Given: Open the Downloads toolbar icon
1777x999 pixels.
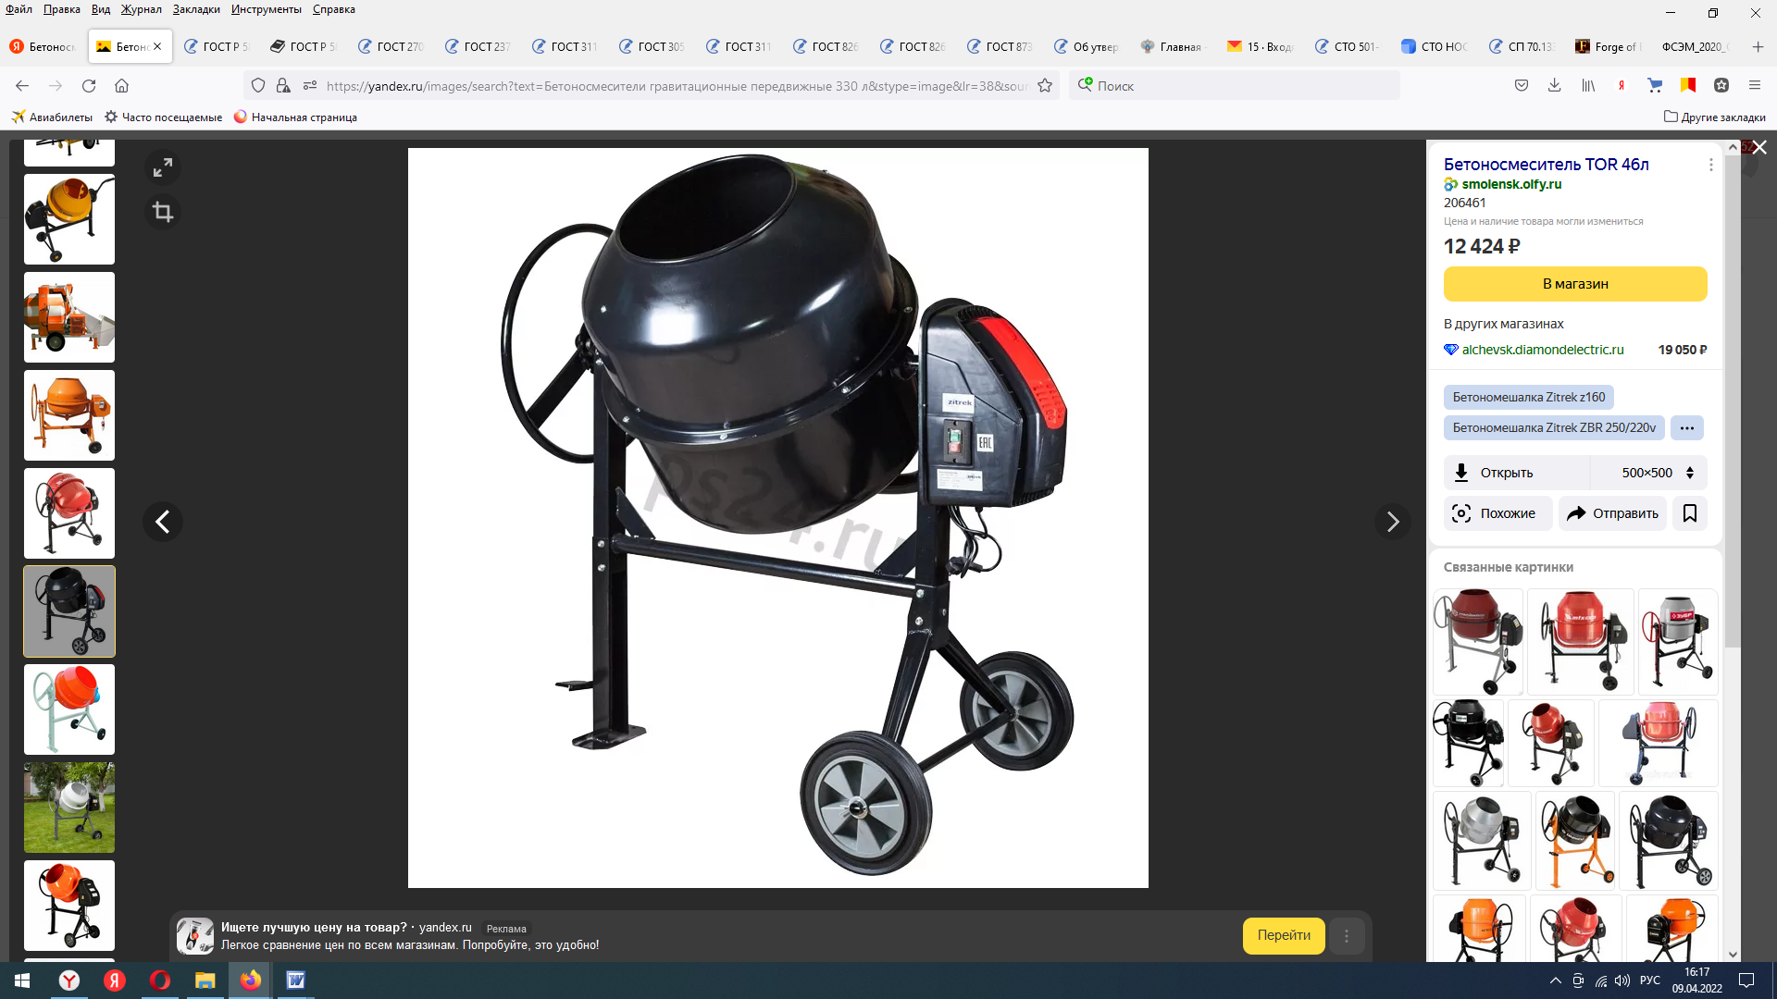Looking at the screenshot, I should tap(1555, 86).
